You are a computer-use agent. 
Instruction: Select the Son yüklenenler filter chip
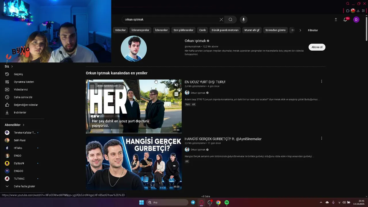click(183, 30)
